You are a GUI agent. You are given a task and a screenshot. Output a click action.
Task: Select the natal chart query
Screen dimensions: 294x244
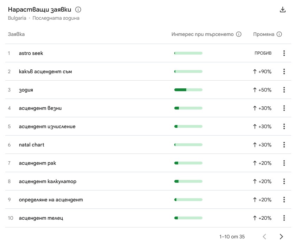[x=31, y=145]
